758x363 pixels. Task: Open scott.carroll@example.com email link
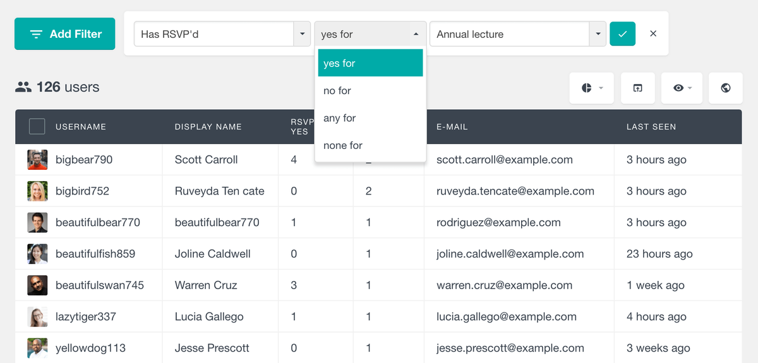(x=504, y=160)
